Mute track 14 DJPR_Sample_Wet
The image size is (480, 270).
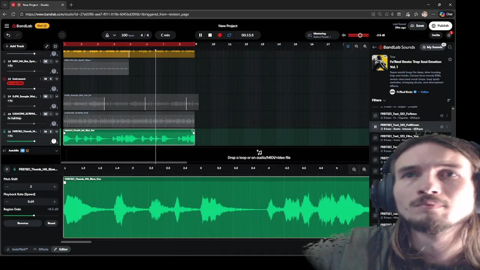pyautogui.click(x=45, y=96)
